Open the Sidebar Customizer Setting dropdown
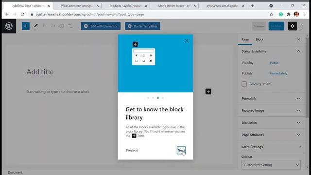 (x=271, y=165)
